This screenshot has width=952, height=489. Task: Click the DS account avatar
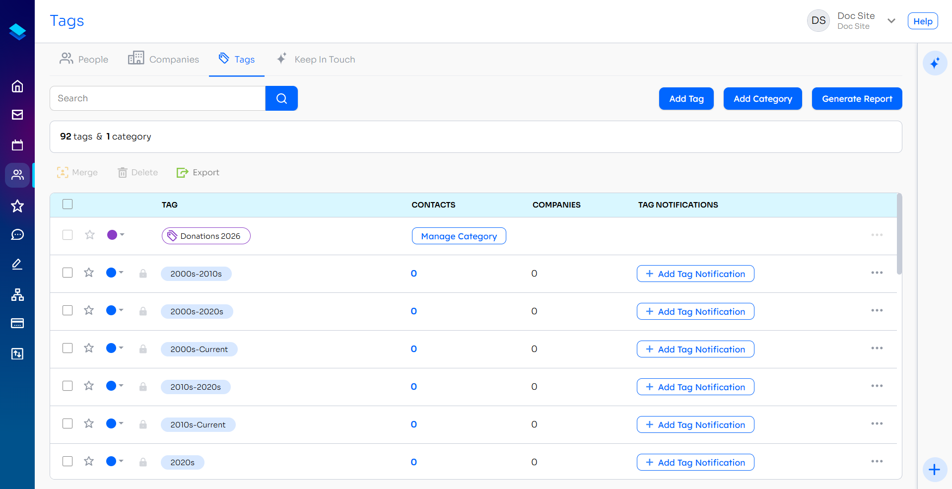(818, 21)
